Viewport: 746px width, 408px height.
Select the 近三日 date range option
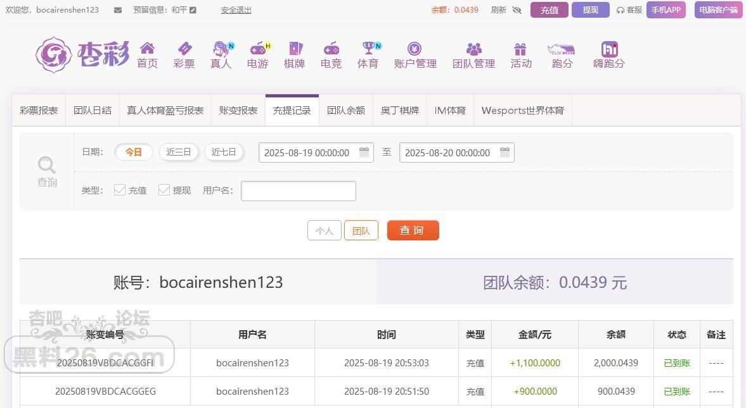tap(179, 152)
